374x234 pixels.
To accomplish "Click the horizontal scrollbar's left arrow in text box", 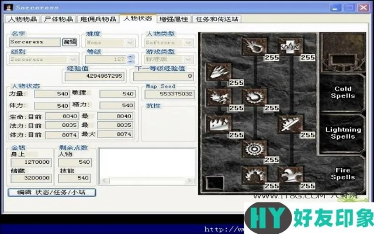I will tap(104, 181).
